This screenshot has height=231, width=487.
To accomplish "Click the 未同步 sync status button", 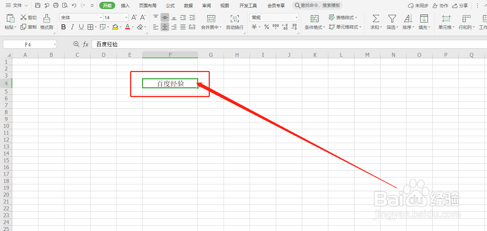I will coord(418,5).
